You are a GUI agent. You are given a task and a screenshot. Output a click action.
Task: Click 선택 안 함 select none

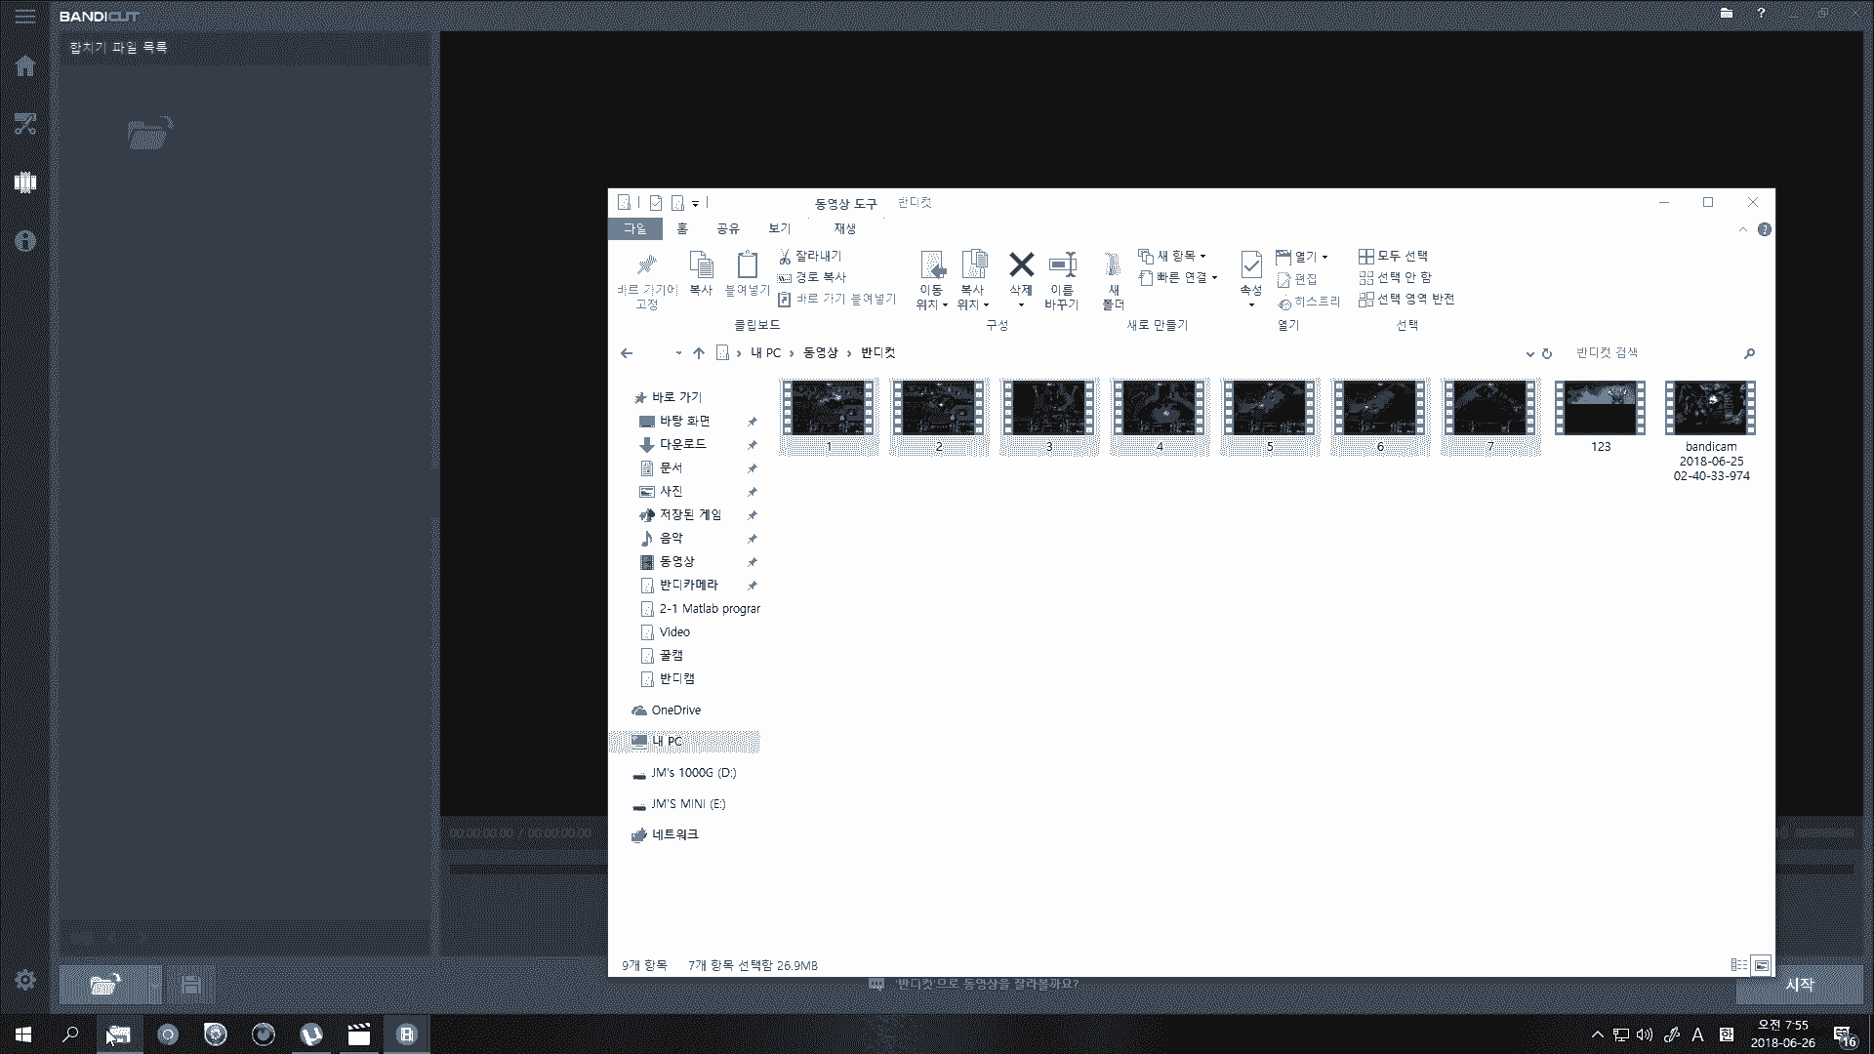[x=1395, y=277]
